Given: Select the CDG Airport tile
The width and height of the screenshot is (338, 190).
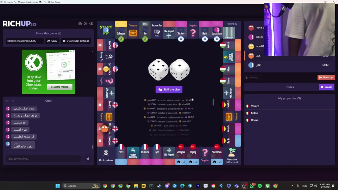Looking at the screenshot, I should (169, 156).
